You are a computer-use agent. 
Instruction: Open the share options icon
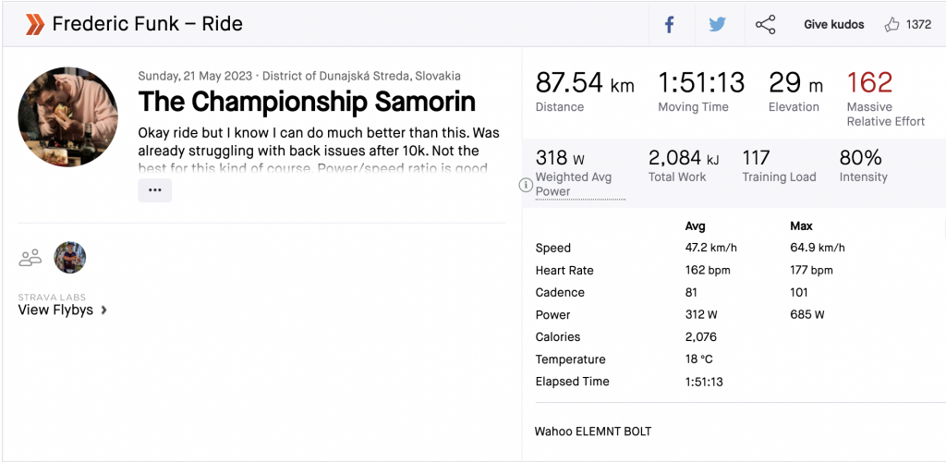coord(765,25)
